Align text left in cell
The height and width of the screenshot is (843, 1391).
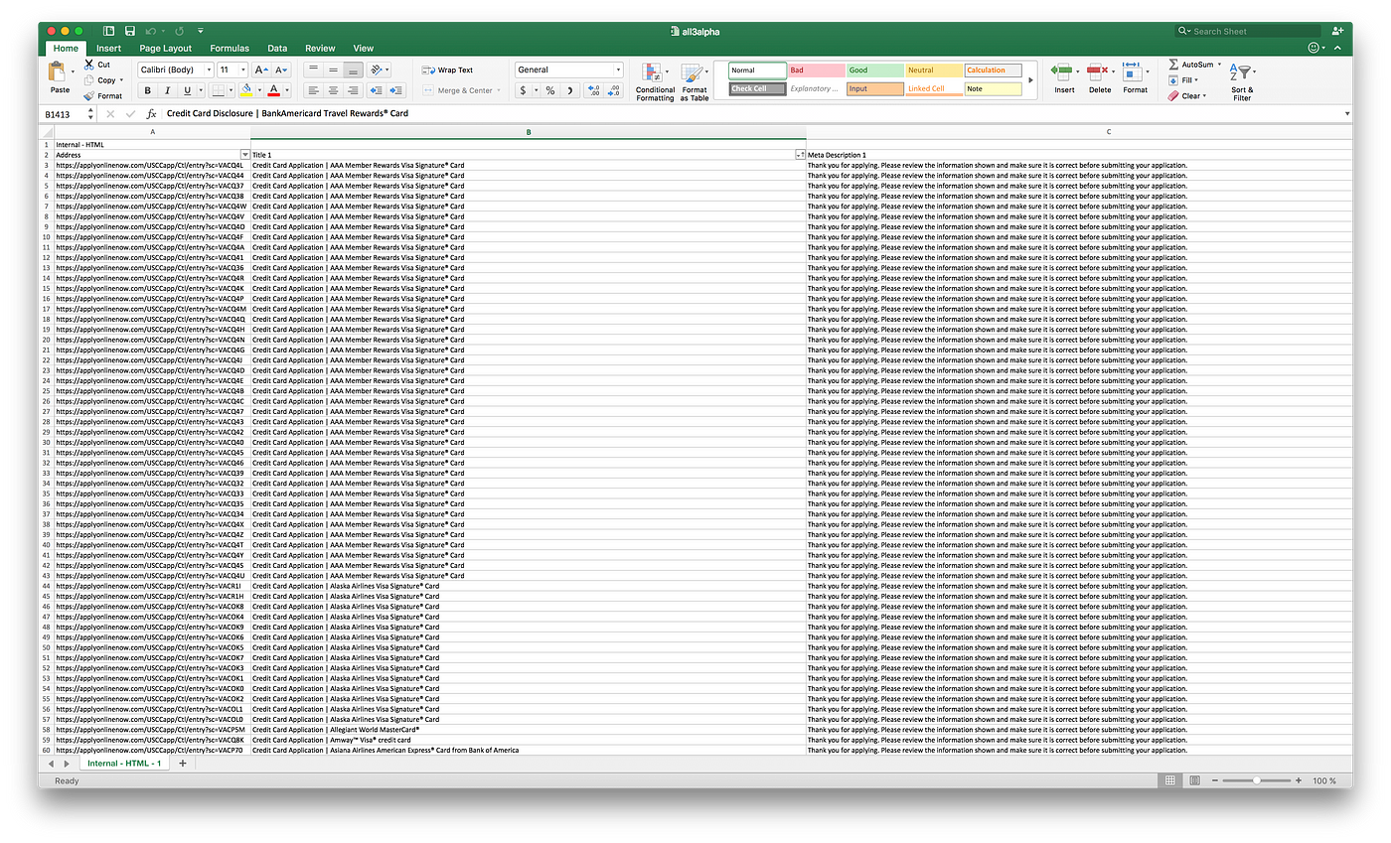pos(313,90)
